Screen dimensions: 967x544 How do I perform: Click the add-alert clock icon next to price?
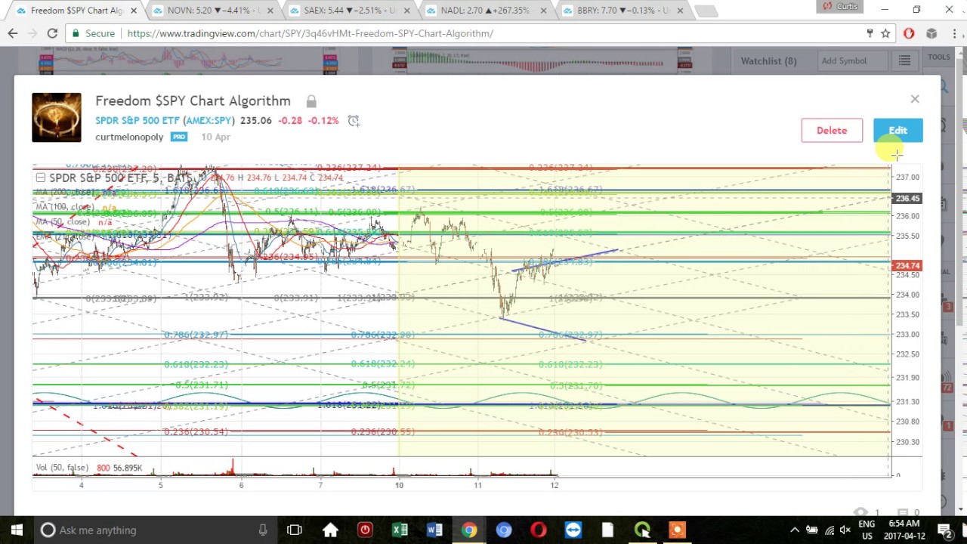(x=353, y=121)
